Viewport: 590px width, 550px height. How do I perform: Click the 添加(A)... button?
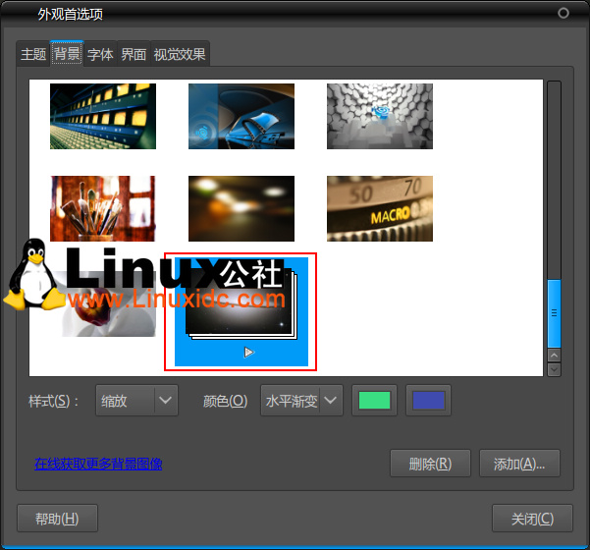(519, 464)
